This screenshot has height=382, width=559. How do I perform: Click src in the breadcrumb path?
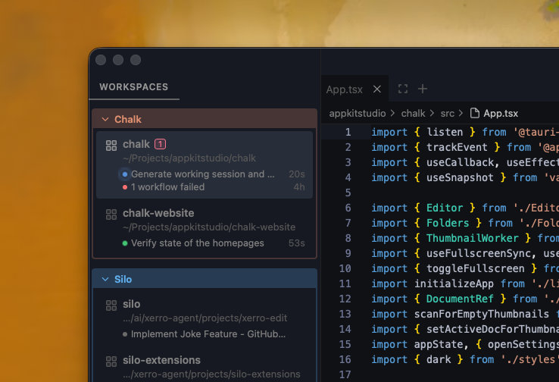tap(448, 114)
